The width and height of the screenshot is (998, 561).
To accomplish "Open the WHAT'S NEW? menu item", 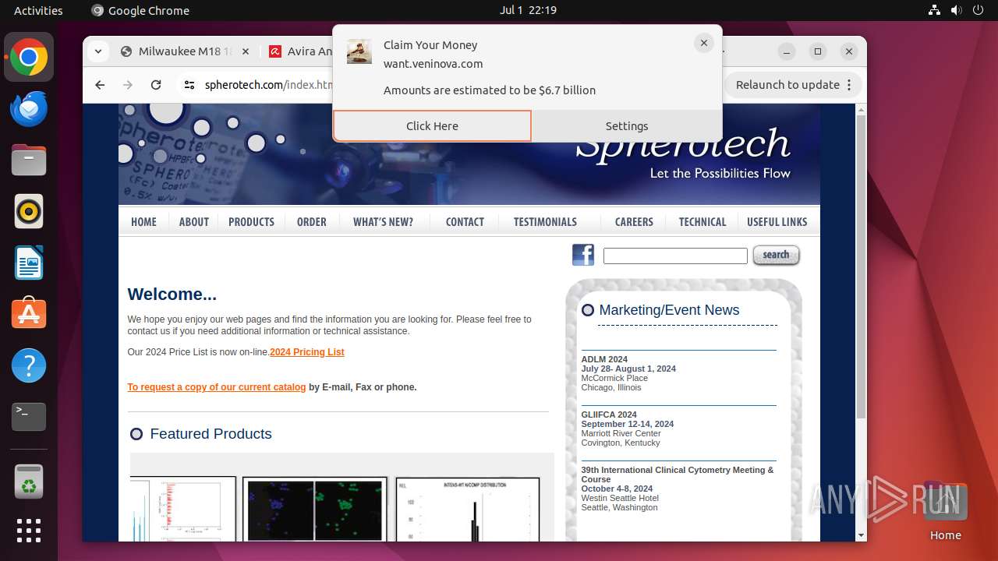I will pyautogui.click(x=383, y=222).
